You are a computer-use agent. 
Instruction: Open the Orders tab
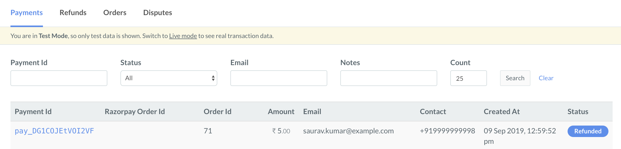(x=115, y=13)
